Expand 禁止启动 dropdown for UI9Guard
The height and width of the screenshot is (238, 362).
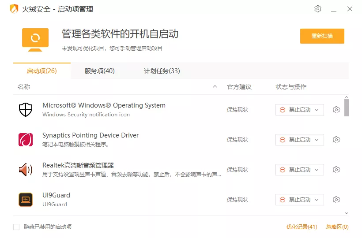300,200
